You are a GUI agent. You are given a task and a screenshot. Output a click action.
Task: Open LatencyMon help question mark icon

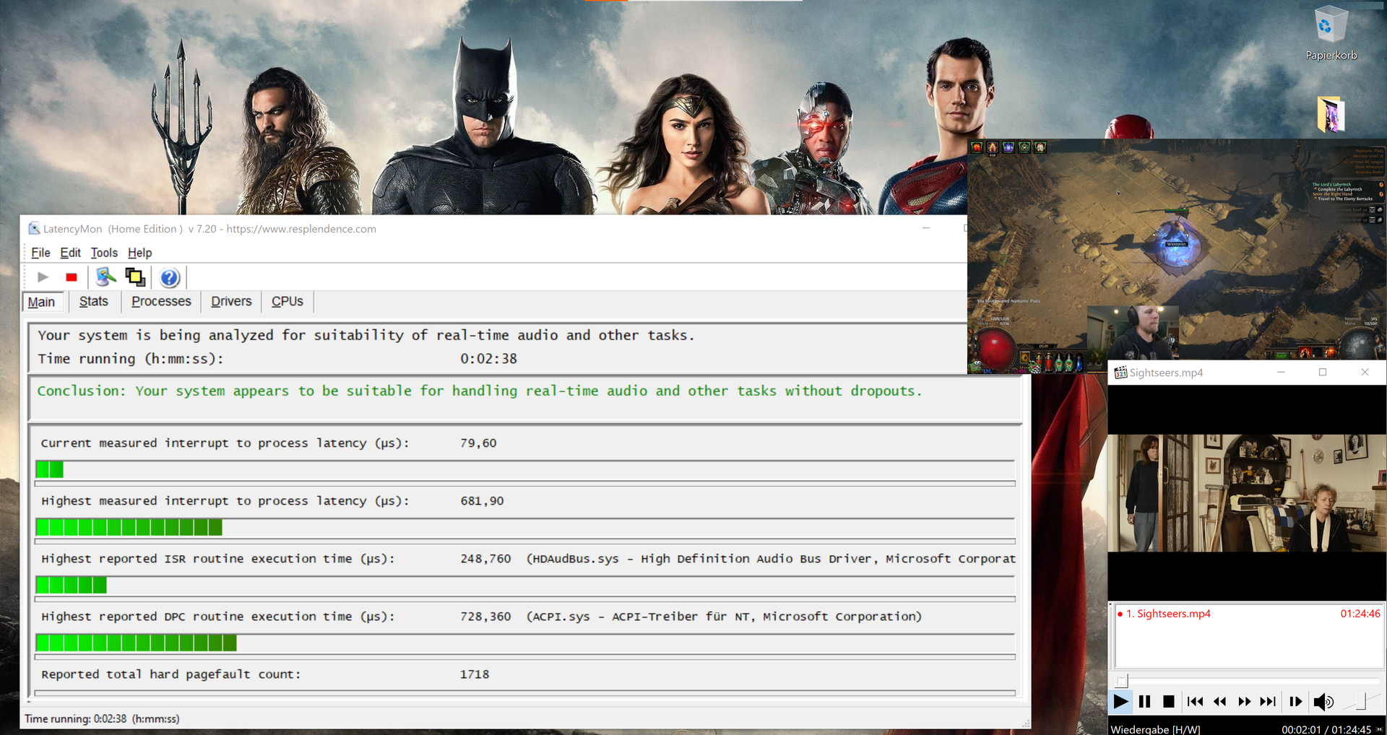coord(169,277)
